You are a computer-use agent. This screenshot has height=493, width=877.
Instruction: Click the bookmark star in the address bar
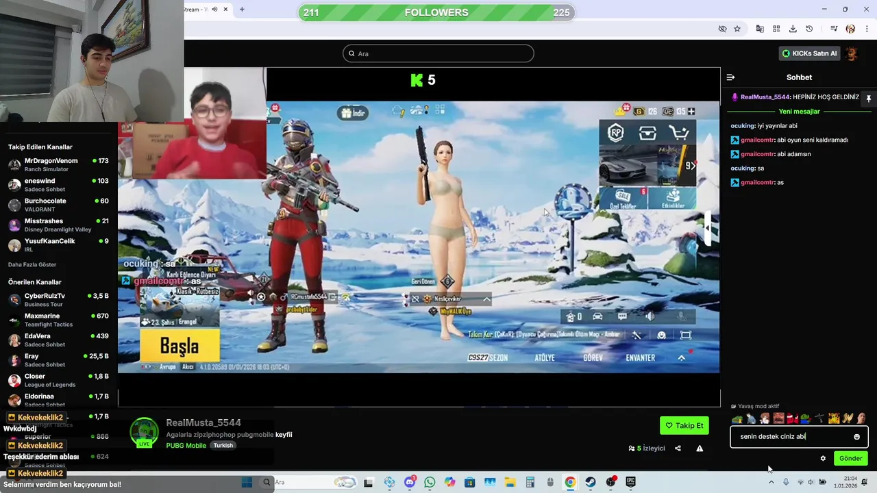click(x=737, y=29)
